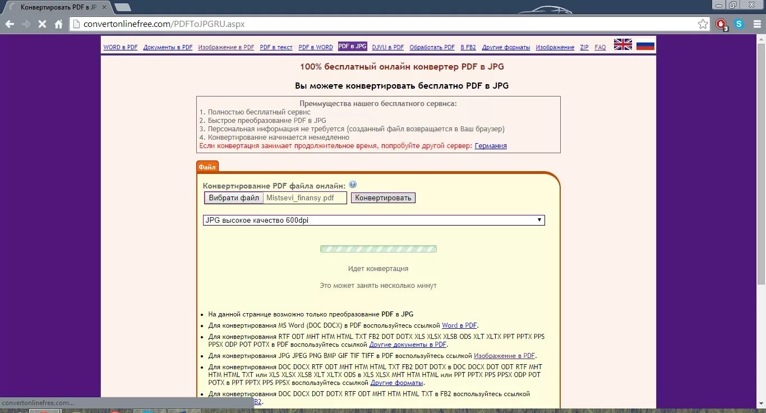Open ZIP menu item

(584, 48)
